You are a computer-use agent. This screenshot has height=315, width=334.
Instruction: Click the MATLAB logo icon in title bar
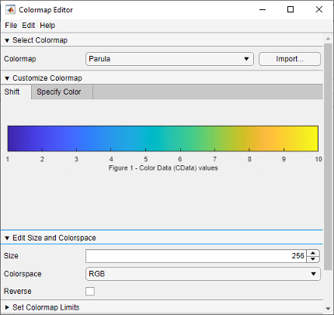coord(10,10)
